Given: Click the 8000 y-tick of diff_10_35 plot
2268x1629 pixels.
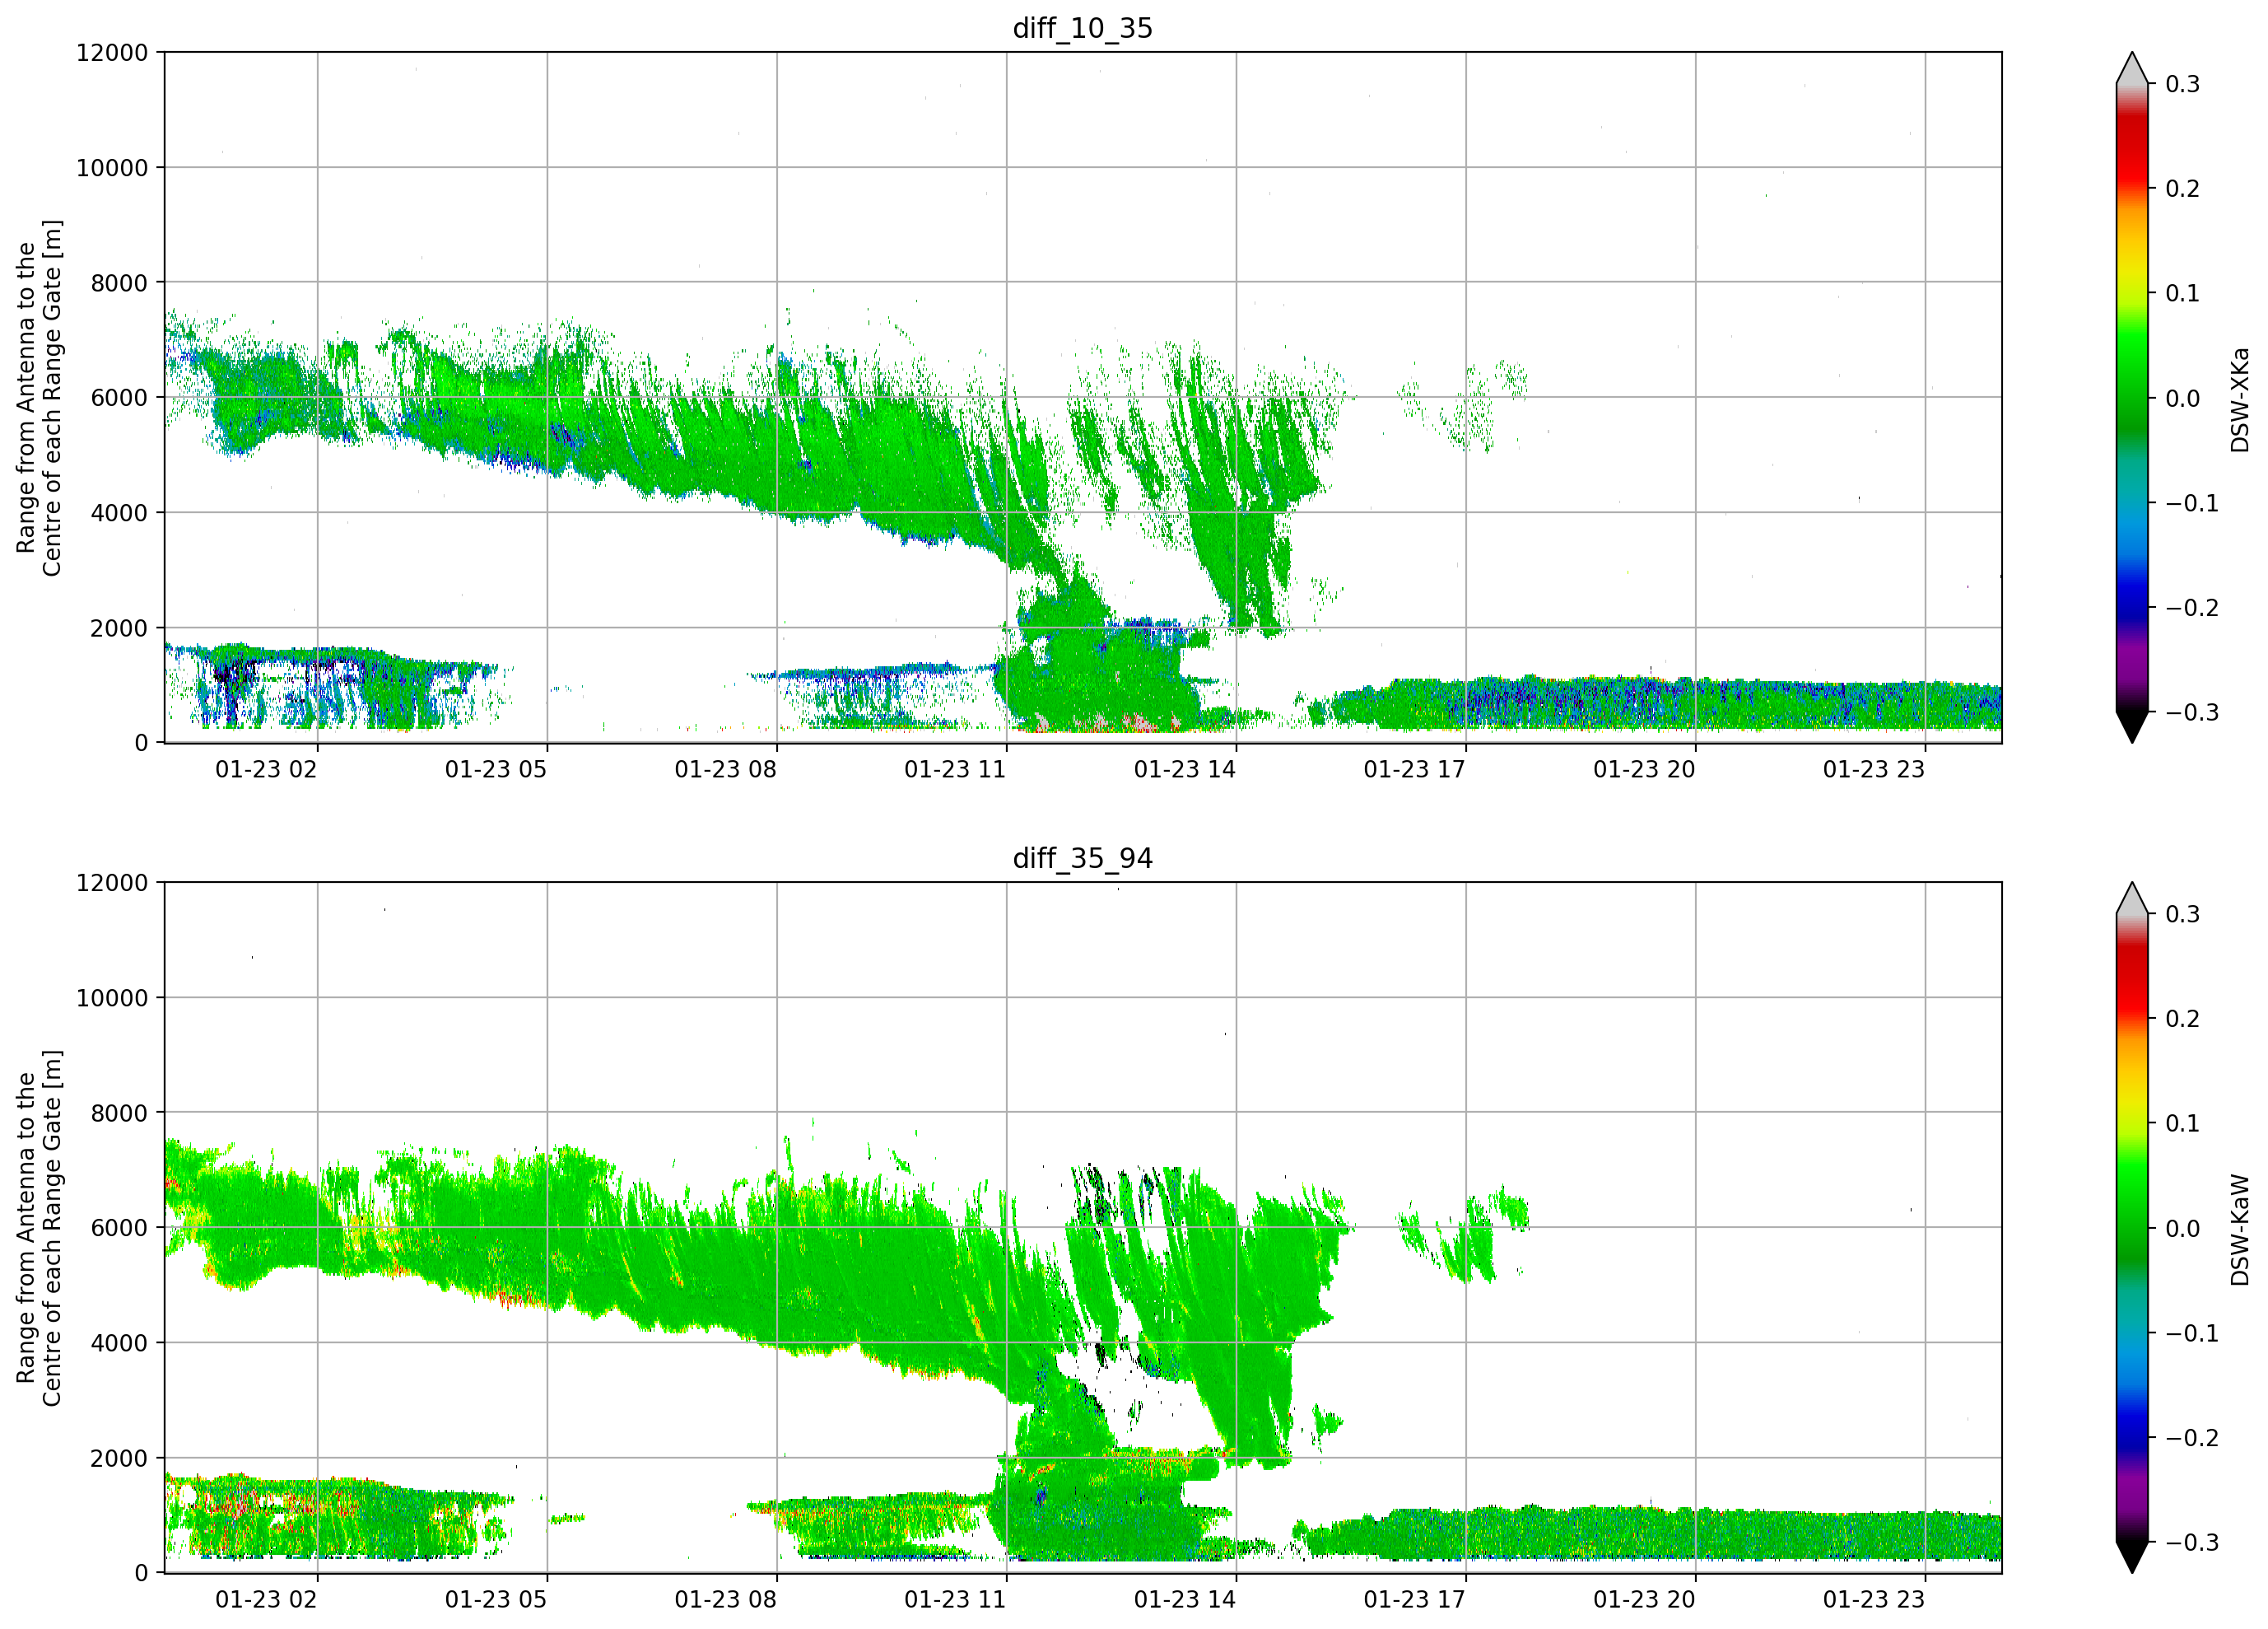Looking at the screenshot, I should point(119,283).
